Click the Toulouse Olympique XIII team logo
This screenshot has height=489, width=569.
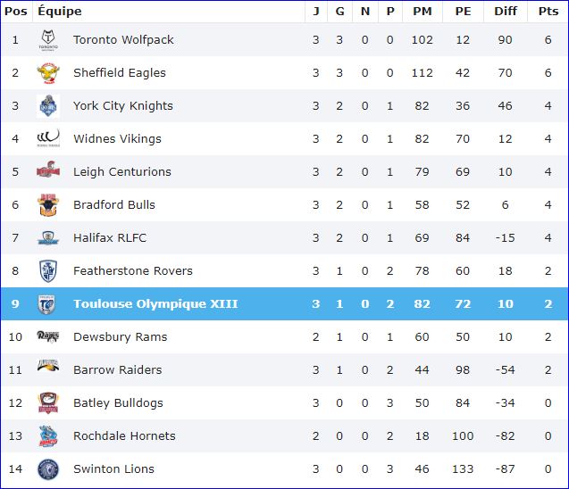48,304
